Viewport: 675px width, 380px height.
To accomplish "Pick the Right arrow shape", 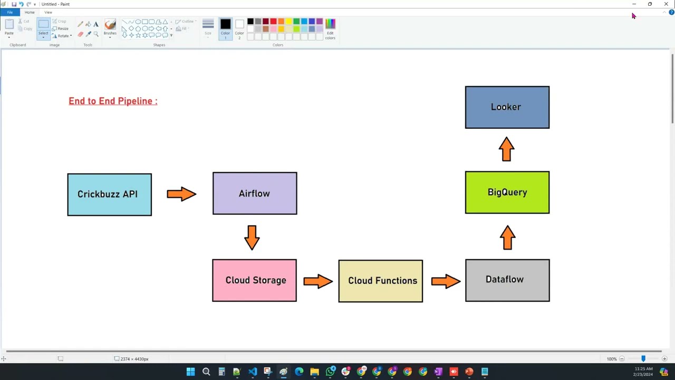I will click(151, 28).
